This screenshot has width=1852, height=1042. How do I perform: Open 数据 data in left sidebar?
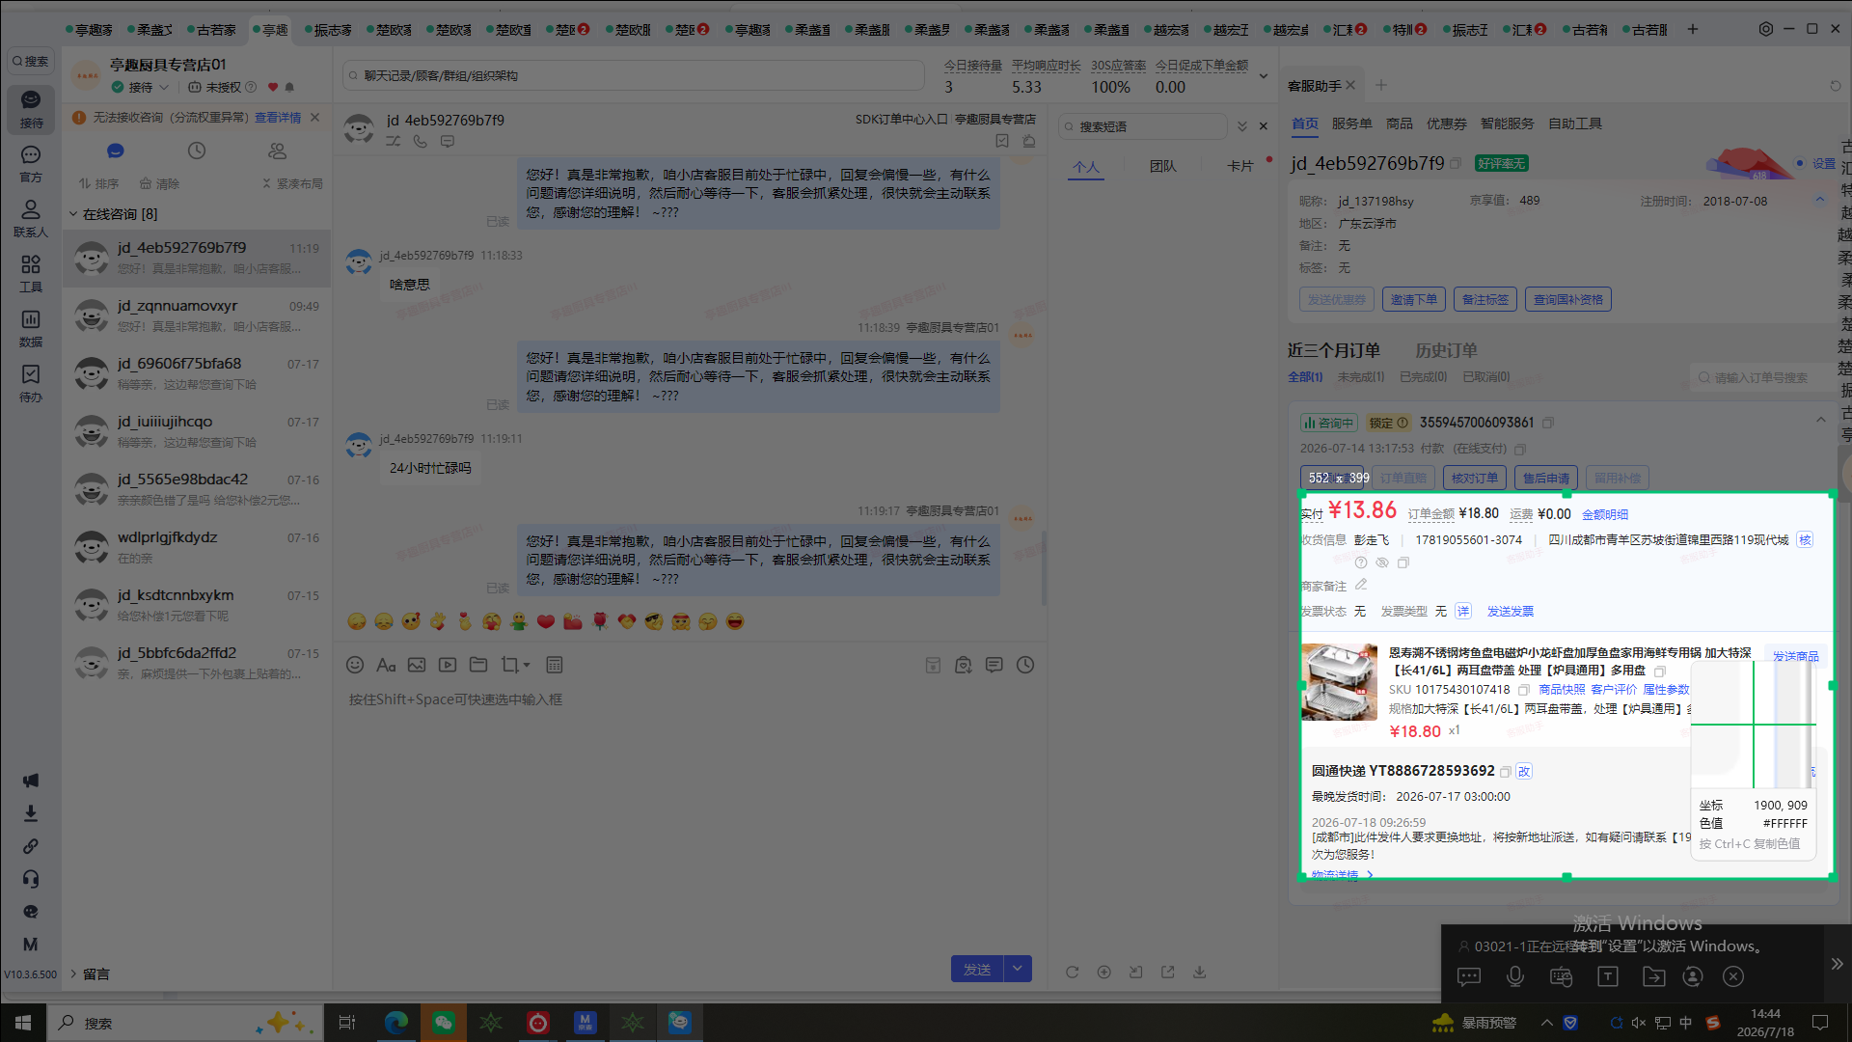[31, 329]
